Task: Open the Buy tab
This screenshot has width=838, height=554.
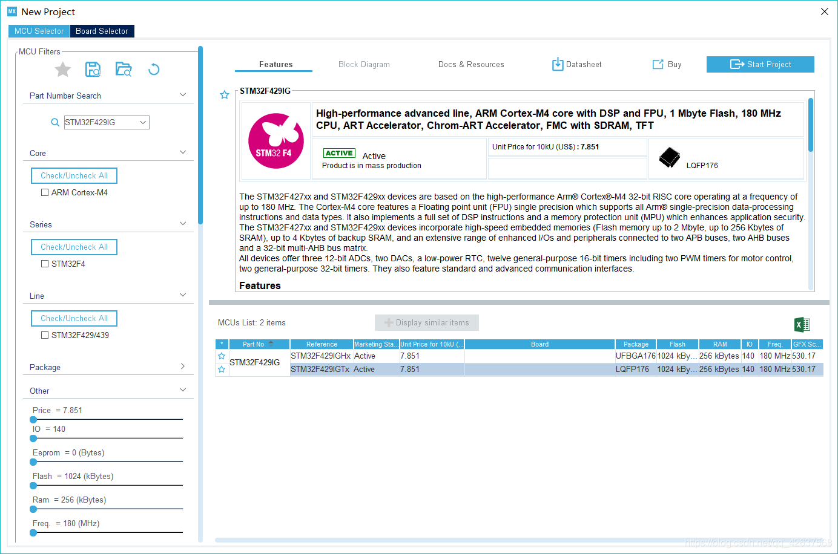Action: (x=667, y=64)
